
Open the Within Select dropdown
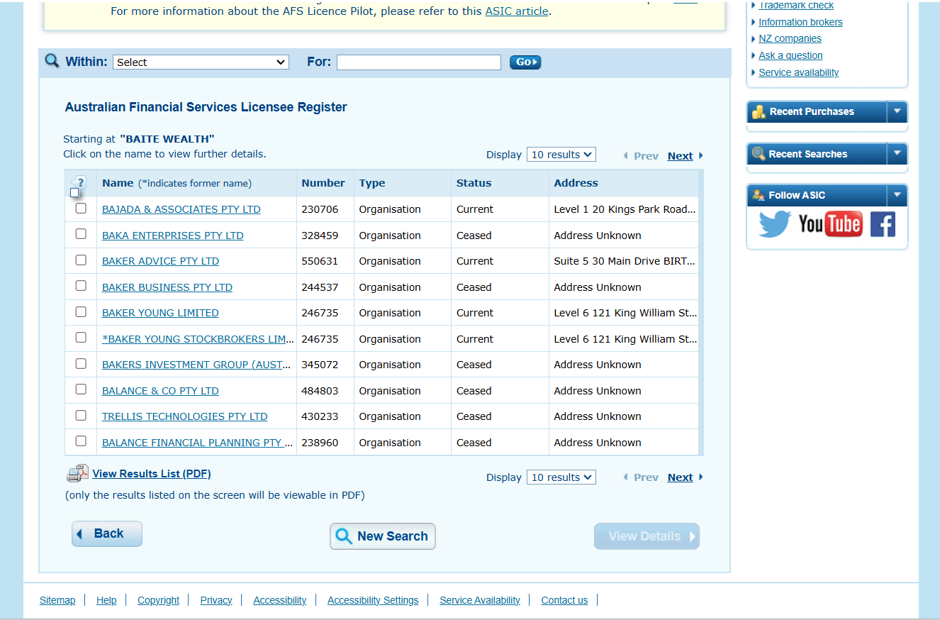coord(201,62)
